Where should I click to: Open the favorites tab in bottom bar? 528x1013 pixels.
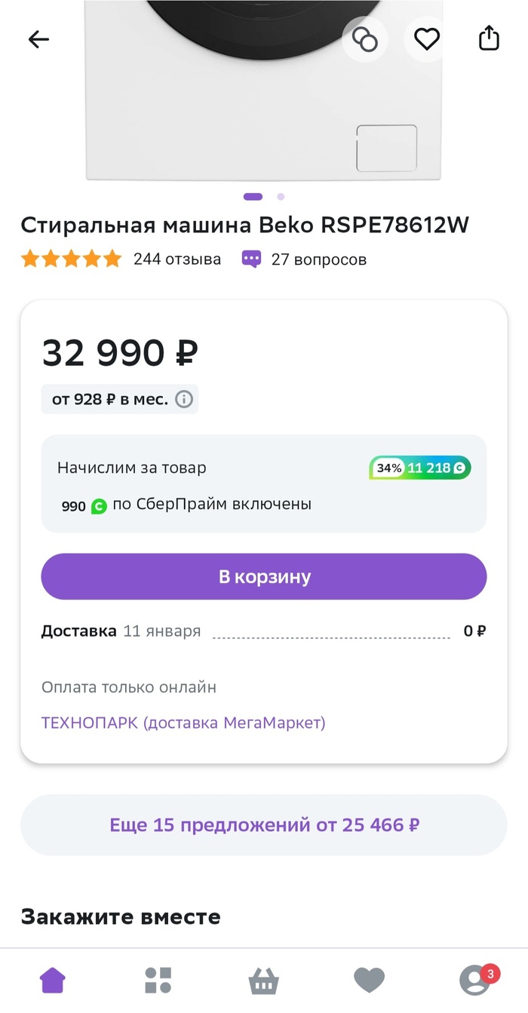pyautogui.click(x=369, y=980)
